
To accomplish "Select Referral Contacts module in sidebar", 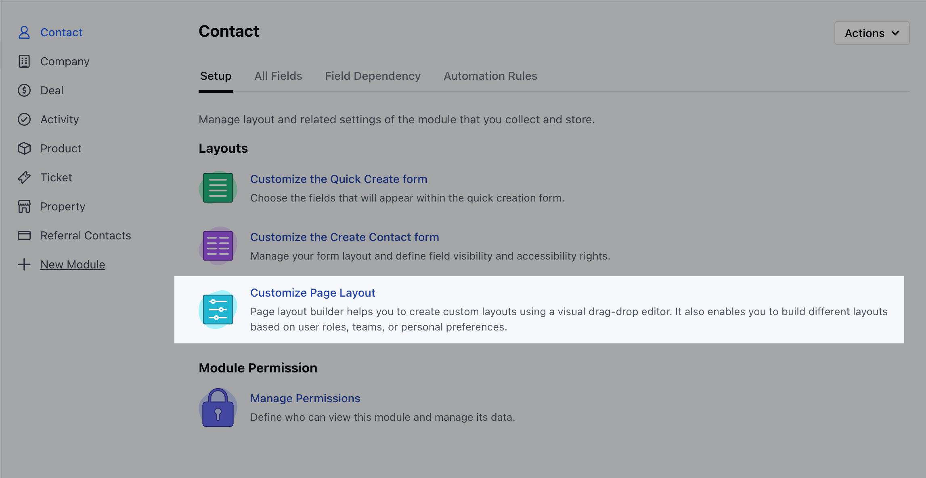I will tap(86, 235).
